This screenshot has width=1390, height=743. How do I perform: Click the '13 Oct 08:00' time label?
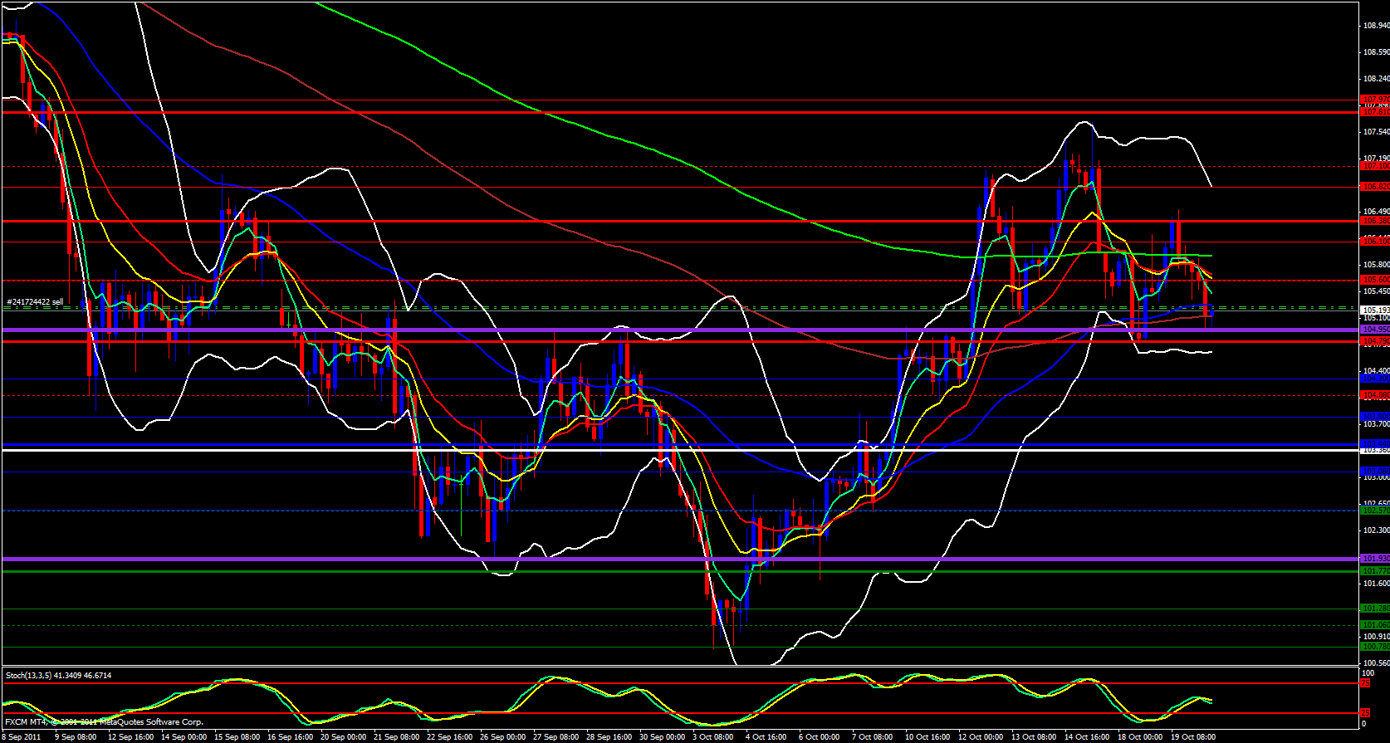pyautogui.click(x=1035, y=736)
